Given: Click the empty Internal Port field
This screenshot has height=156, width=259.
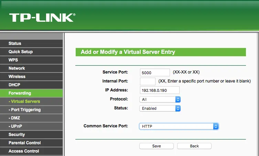Looking at the screenshot, I should click(148, 81).
